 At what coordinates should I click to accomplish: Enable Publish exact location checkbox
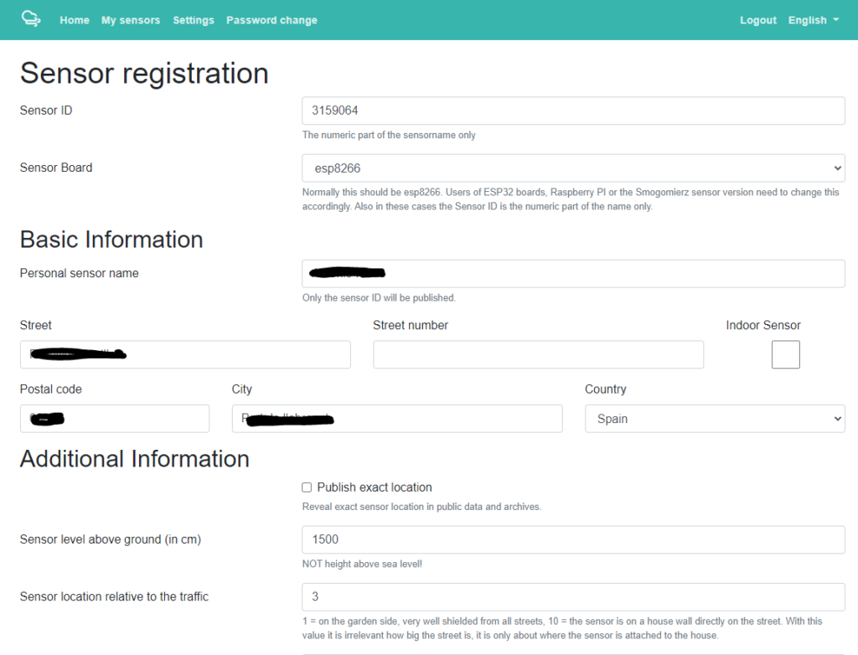tap(307, 487)
